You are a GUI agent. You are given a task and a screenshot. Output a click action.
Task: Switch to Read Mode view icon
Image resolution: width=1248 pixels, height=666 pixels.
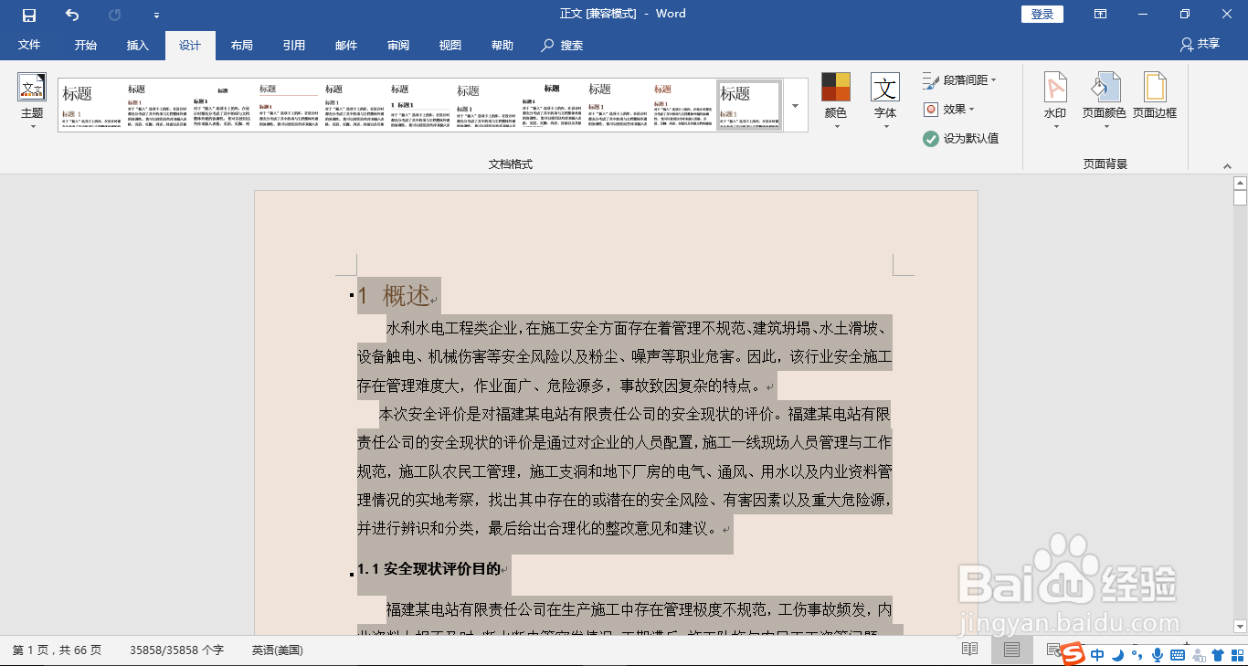click(970, 650)
